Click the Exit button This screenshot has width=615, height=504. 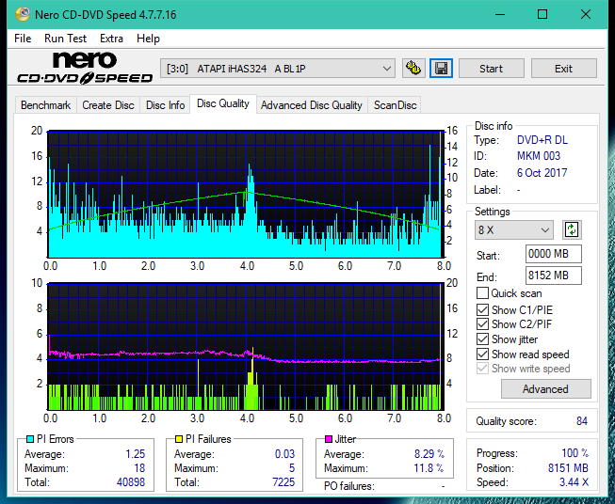[x=563, y=69]
